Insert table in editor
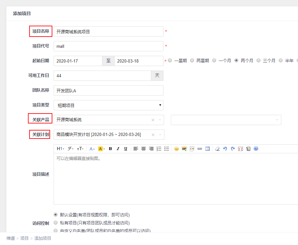The width and height of the screenshot is (298, 245). click(x=207, y=149)
